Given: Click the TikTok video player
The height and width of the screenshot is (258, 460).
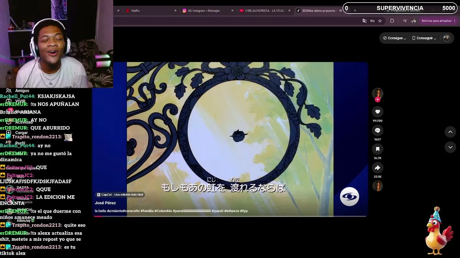Looking at the screenshot, I should pos(230,139).
